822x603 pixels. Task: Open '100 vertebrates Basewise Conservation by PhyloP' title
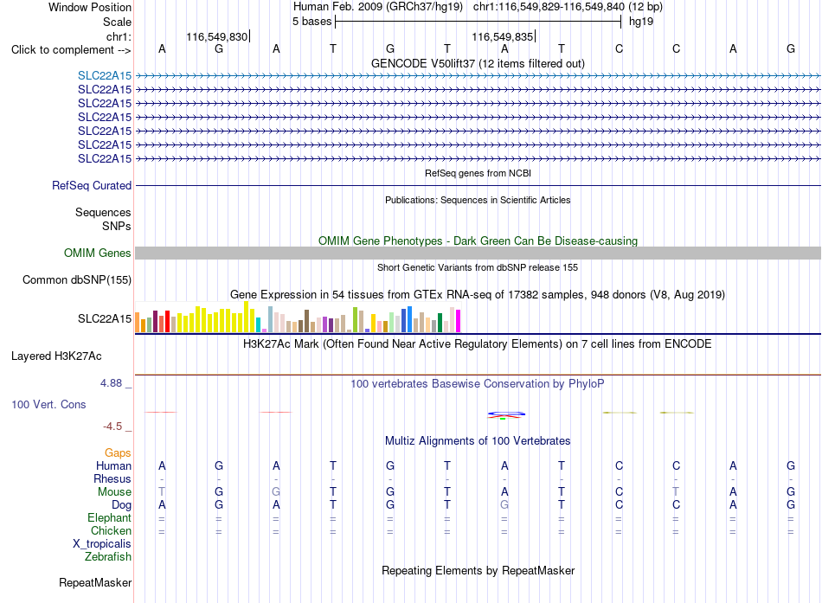[478, 384]
